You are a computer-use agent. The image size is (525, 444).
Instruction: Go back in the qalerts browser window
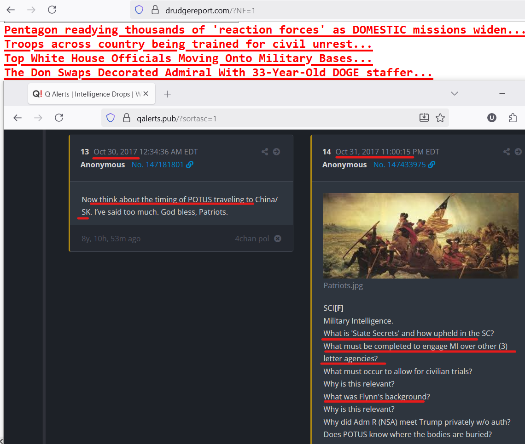tap(17, 118)
